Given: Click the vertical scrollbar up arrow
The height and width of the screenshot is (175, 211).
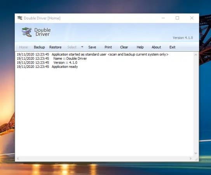Looking at the screenshot, I should [x=196, y=55].
